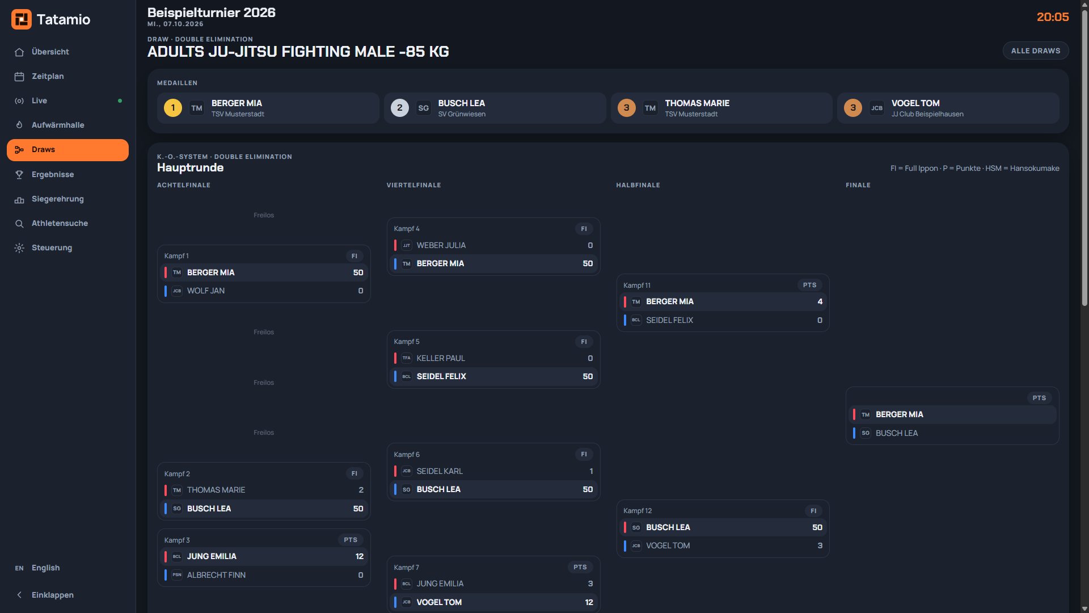Image resolution: width=1089 pixels, height=613 pixels.
Task: Open Live broadcast icon in sidebar
Action: tap(19, 101)
